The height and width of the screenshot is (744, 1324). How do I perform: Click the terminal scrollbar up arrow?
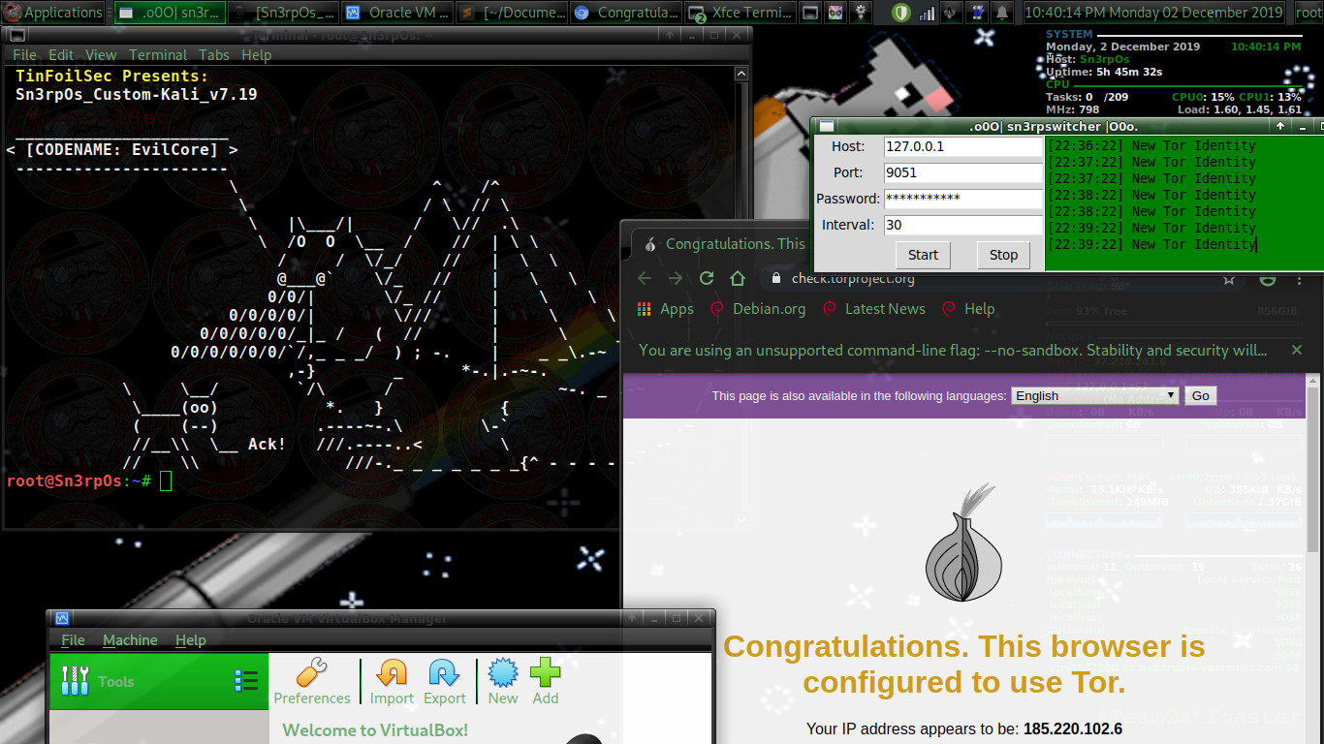click(x=741, y=74)
